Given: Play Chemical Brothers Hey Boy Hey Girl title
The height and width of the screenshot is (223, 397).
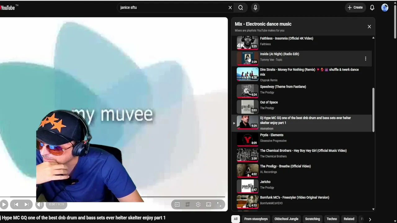Looking at the screenshot, I should pyautogui.click(x=303, y=151).
